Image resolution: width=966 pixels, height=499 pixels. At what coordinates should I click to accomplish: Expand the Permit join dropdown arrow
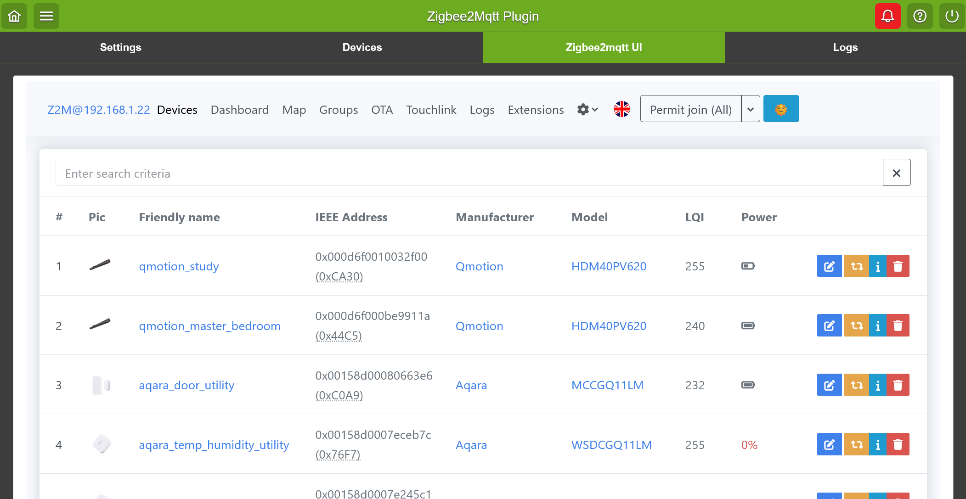(751, 109)
